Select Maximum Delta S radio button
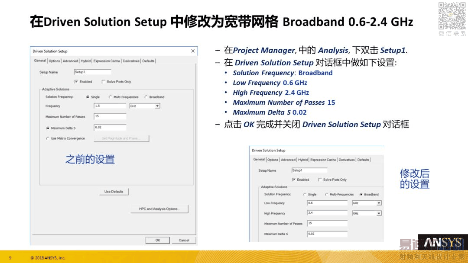Image resolution: width=468 pixels, height=263 pixels. pos(48,128)
